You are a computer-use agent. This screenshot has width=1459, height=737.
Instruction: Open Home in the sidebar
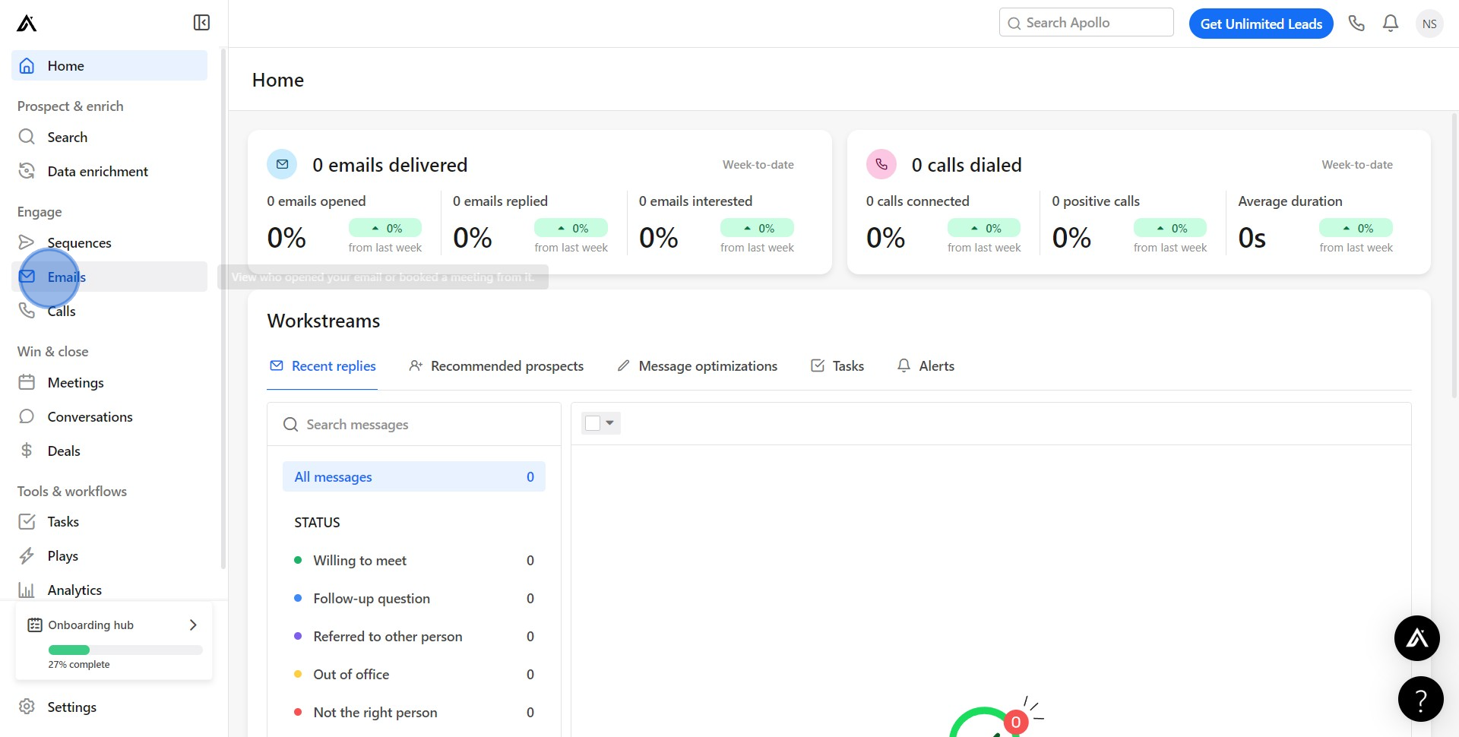pos(109,65)
